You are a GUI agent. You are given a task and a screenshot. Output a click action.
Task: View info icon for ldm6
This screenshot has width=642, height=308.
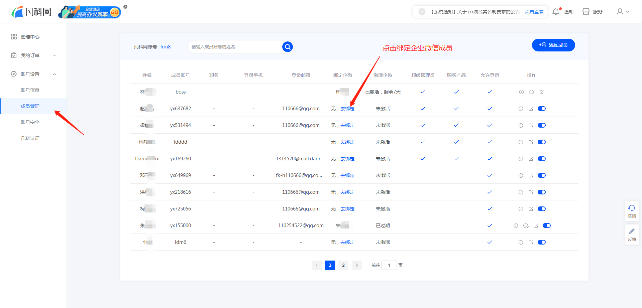521,242
